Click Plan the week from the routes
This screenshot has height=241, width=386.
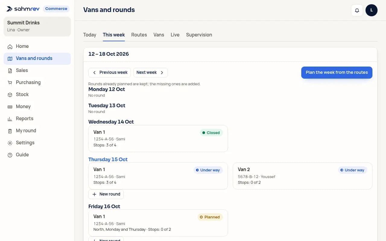337,73
